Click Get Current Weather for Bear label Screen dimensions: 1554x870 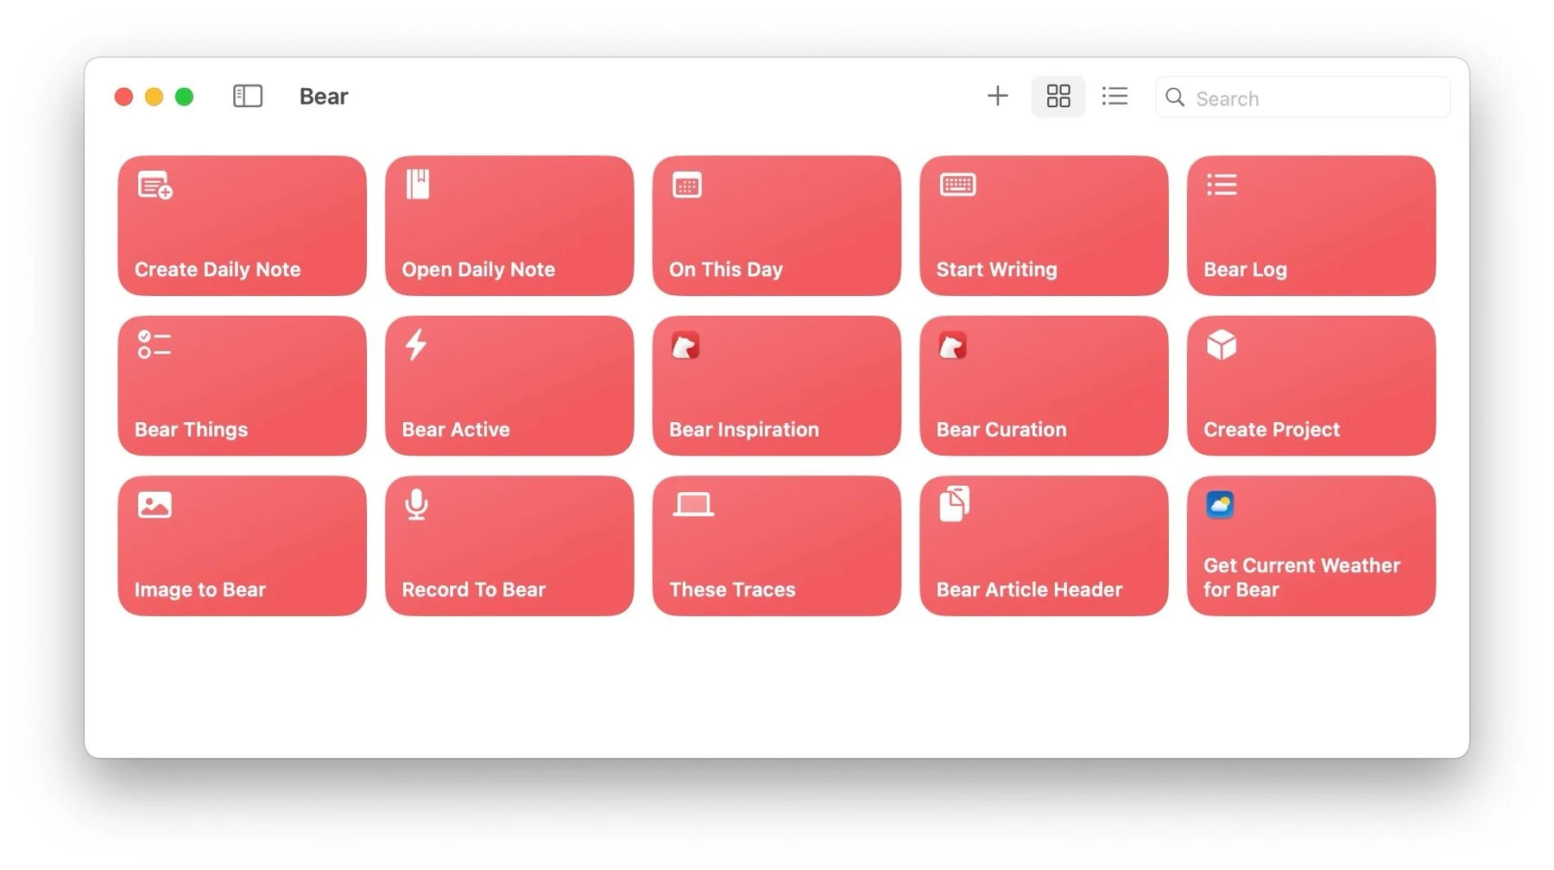pyautogui.click(x=1302, y=577)
